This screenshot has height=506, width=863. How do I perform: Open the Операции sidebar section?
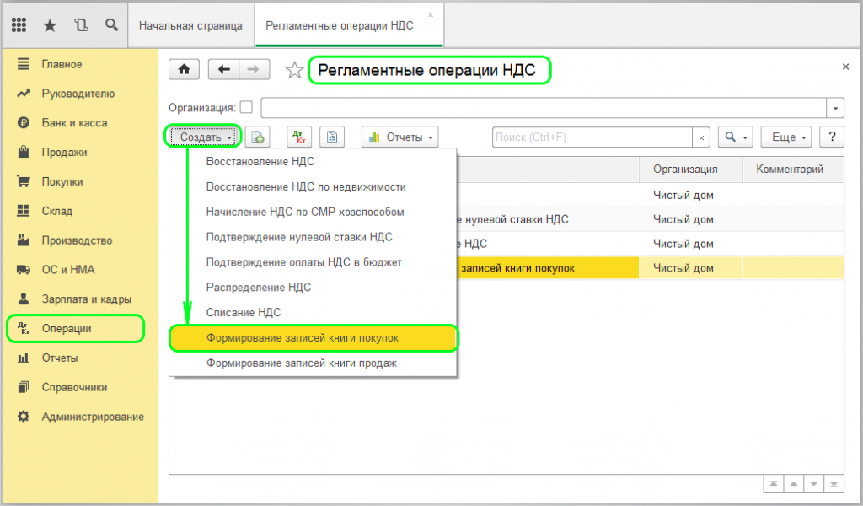pyautogui.click(x=67, y=328)
